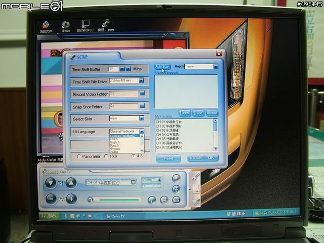This screenshot has height=243, width=324.
Task: Select CH 01 in My Favorite
Action: pyautogui.click(x=169, y=122)
